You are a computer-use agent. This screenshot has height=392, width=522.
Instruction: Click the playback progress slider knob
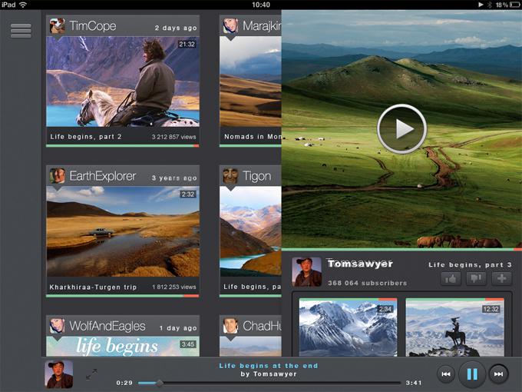point(160,383)
